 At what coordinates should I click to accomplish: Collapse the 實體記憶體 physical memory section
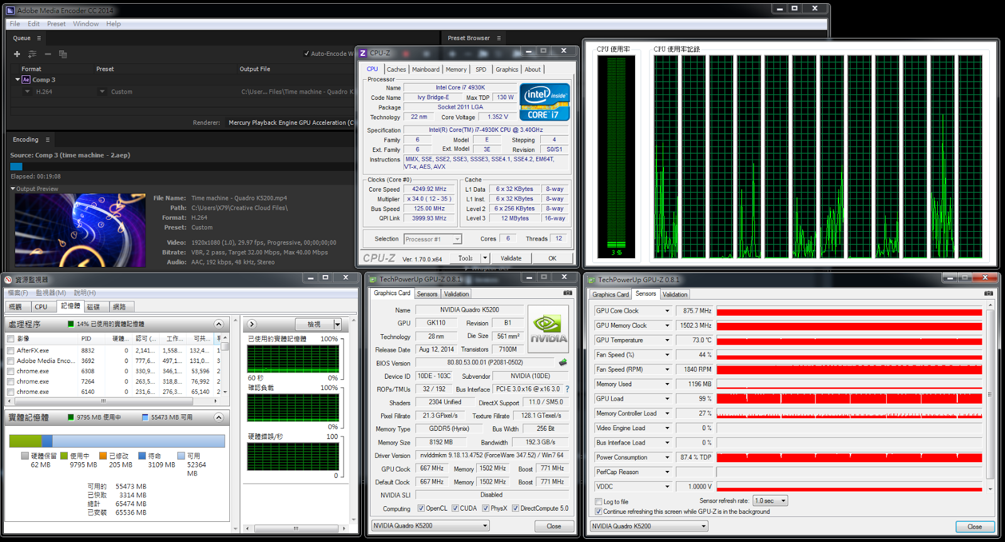tap(219, 417)
